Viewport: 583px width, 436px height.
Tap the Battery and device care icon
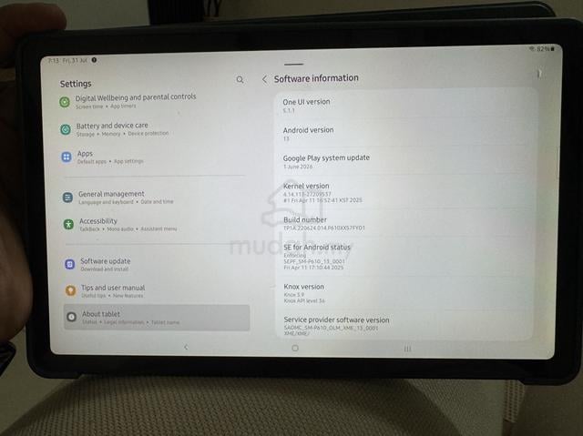(66, 129)
